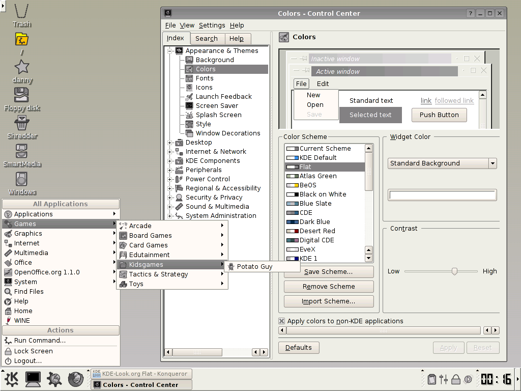Viewport: 521px width, 391px height.
Task: Click the widget color swatch button
Action: (442, 195)
